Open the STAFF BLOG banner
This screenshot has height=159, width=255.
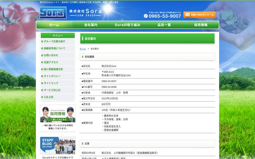point(58,145)
